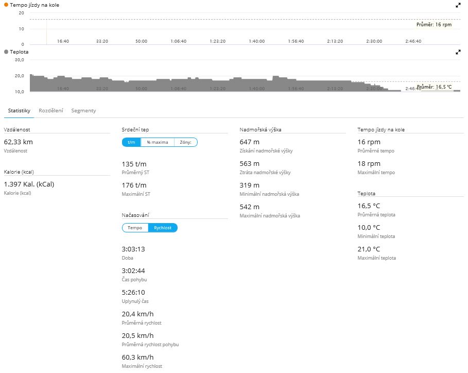Toggle timing view to Tempo

[135, 228]
